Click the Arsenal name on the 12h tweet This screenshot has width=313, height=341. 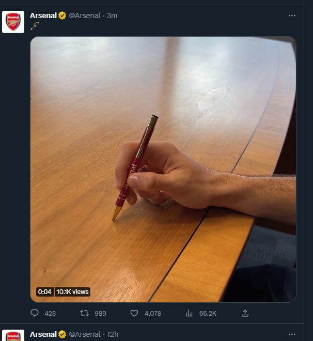(43, 334)
